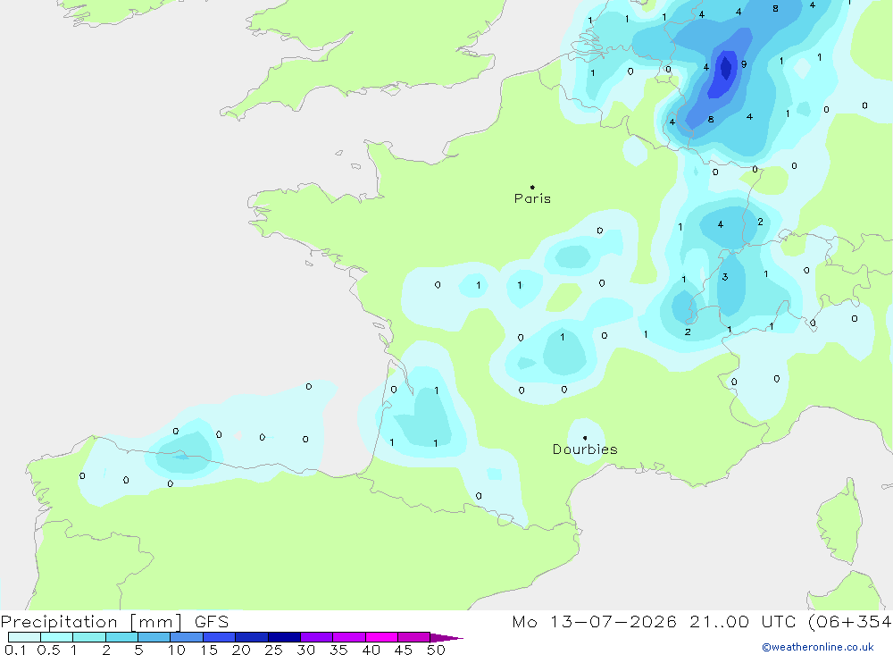Click the legend label '0.1'
Image resolution: width=893 pixels, height=655 pixels.
(15, 650)
